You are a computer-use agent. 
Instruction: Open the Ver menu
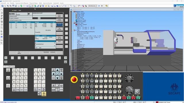[8, 3]
